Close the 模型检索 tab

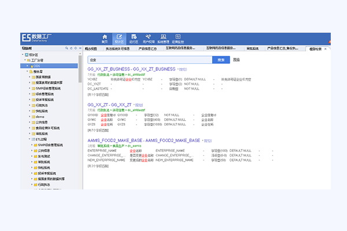pyautogui.click(x=325, y=49)
